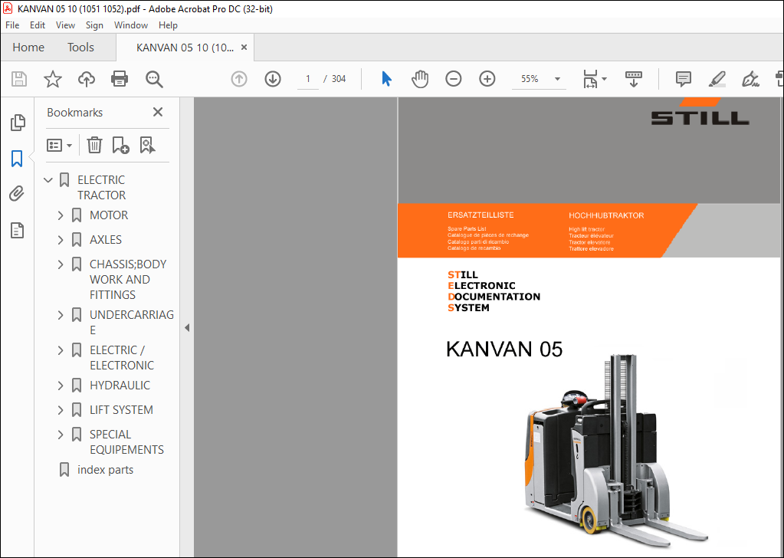Open the Content layers panel icon
This screenshot has height=558, width=784.
(18, 230)
